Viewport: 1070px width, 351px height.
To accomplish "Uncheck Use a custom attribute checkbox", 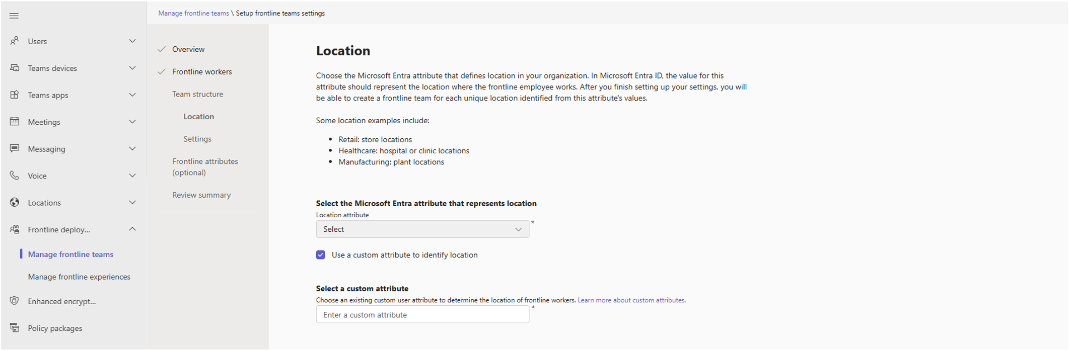I will (x=321, y=255).
